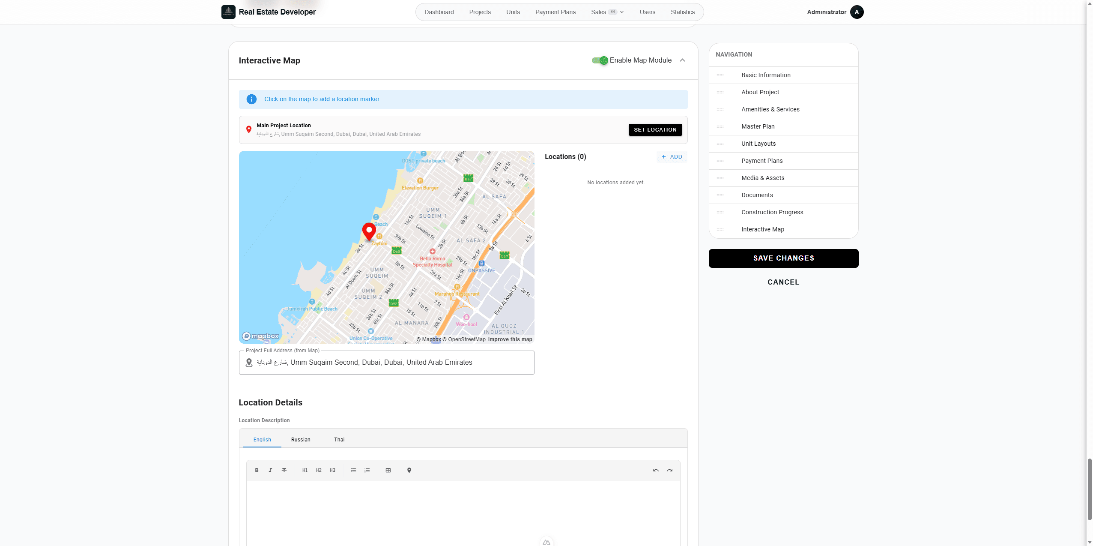Viewport: 1093px width, 546px height.
Task: Switch to the Thai language tab
Action: click(x=339, y=439)
